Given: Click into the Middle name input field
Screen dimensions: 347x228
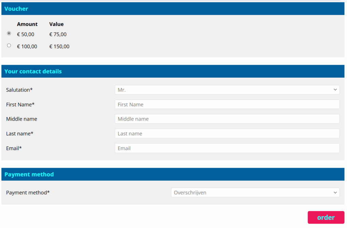Looking at the screenshot, I should click(x=227, y=119).
